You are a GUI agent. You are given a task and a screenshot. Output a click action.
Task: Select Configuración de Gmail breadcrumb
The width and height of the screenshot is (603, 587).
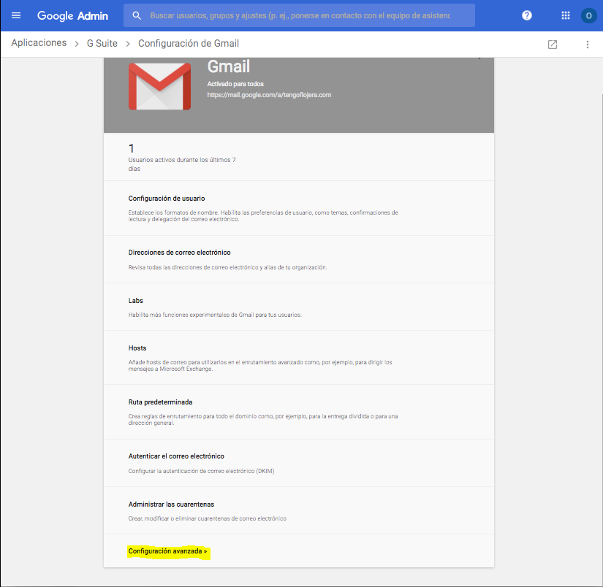coord(189,43)
